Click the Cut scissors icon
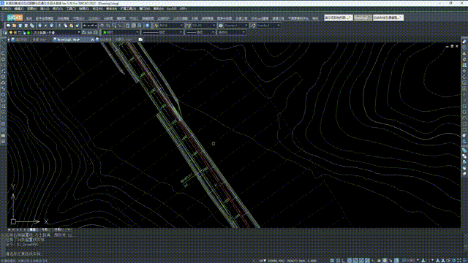 pyautogui.click(x=59, y=26)
